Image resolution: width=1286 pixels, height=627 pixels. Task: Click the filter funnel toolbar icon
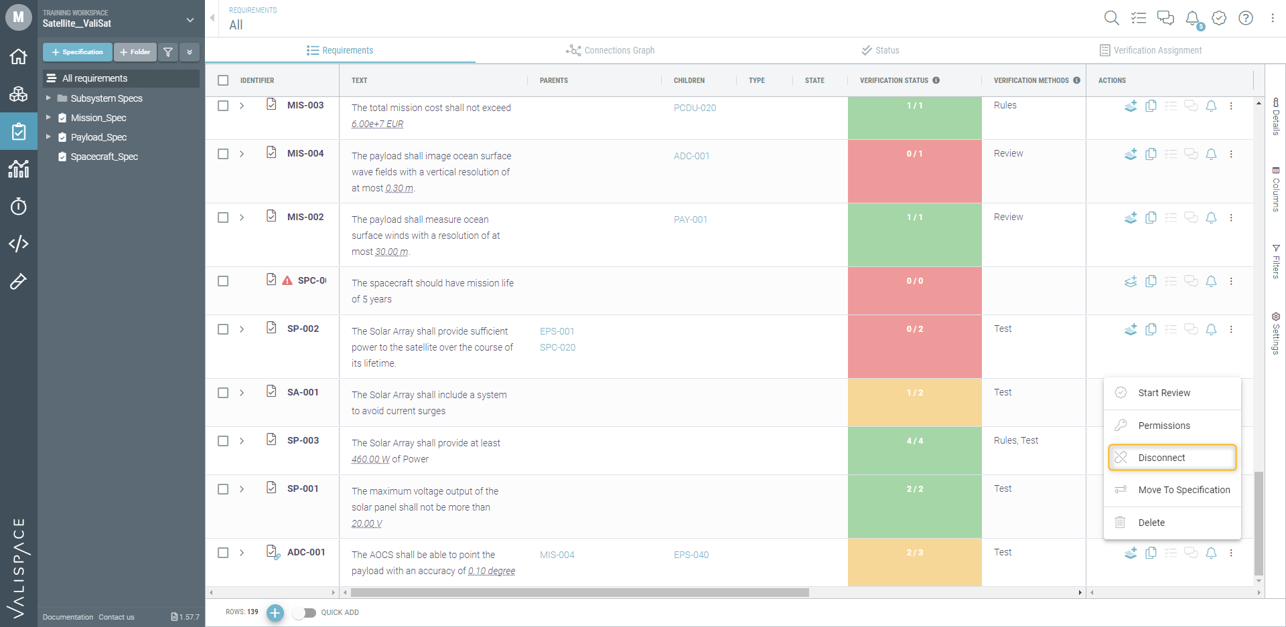[168, 52]
